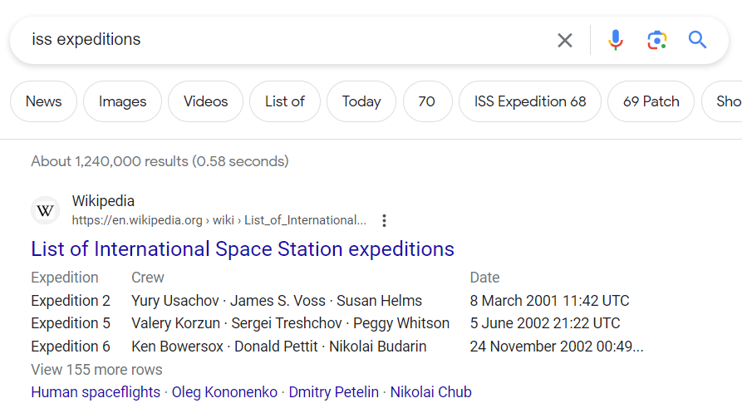The image size is (742, 418).
Task: Open the en.wikipedia.org URL breadcrumb
Action: [x=219, y=220]
